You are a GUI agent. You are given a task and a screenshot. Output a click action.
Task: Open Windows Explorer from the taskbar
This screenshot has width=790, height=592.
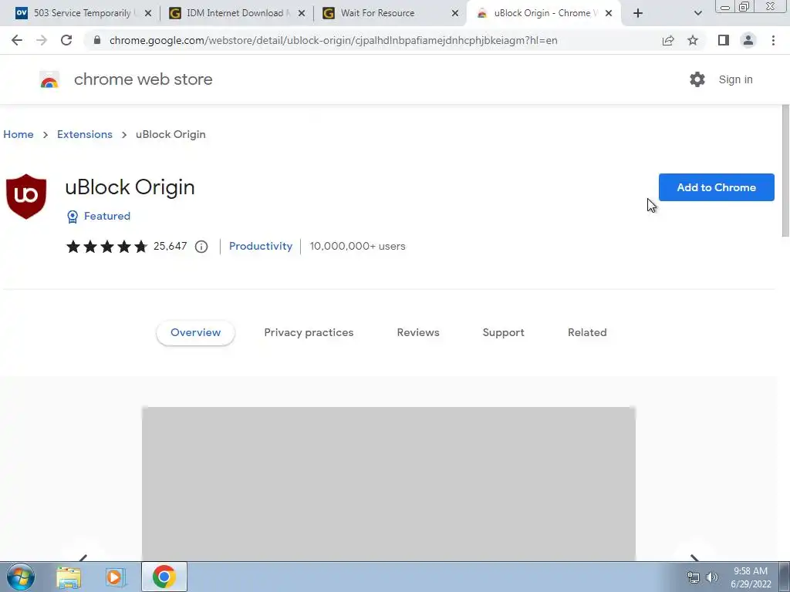69,577
